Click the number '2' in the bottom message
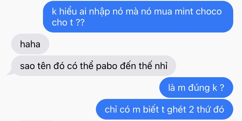242x121 pixels. point(191,110)
